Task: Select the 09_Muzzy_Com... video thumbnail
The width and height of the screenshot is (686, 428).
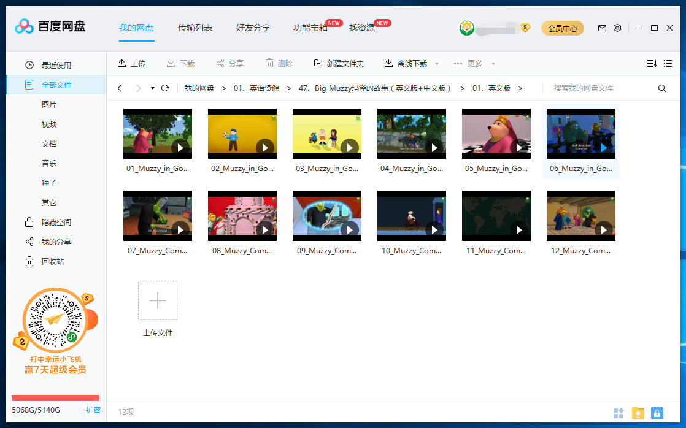Action: [327, 216]
